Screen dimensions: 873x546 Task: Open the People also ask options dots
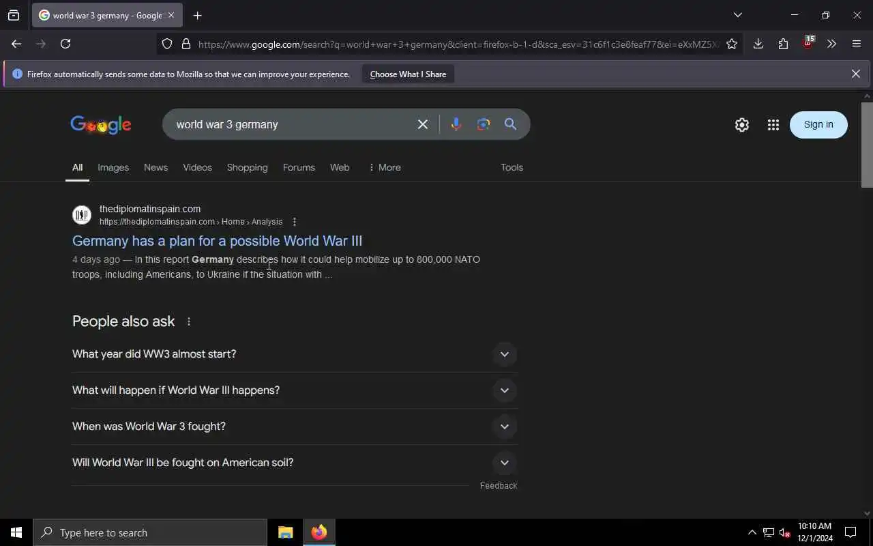[189, 321]
